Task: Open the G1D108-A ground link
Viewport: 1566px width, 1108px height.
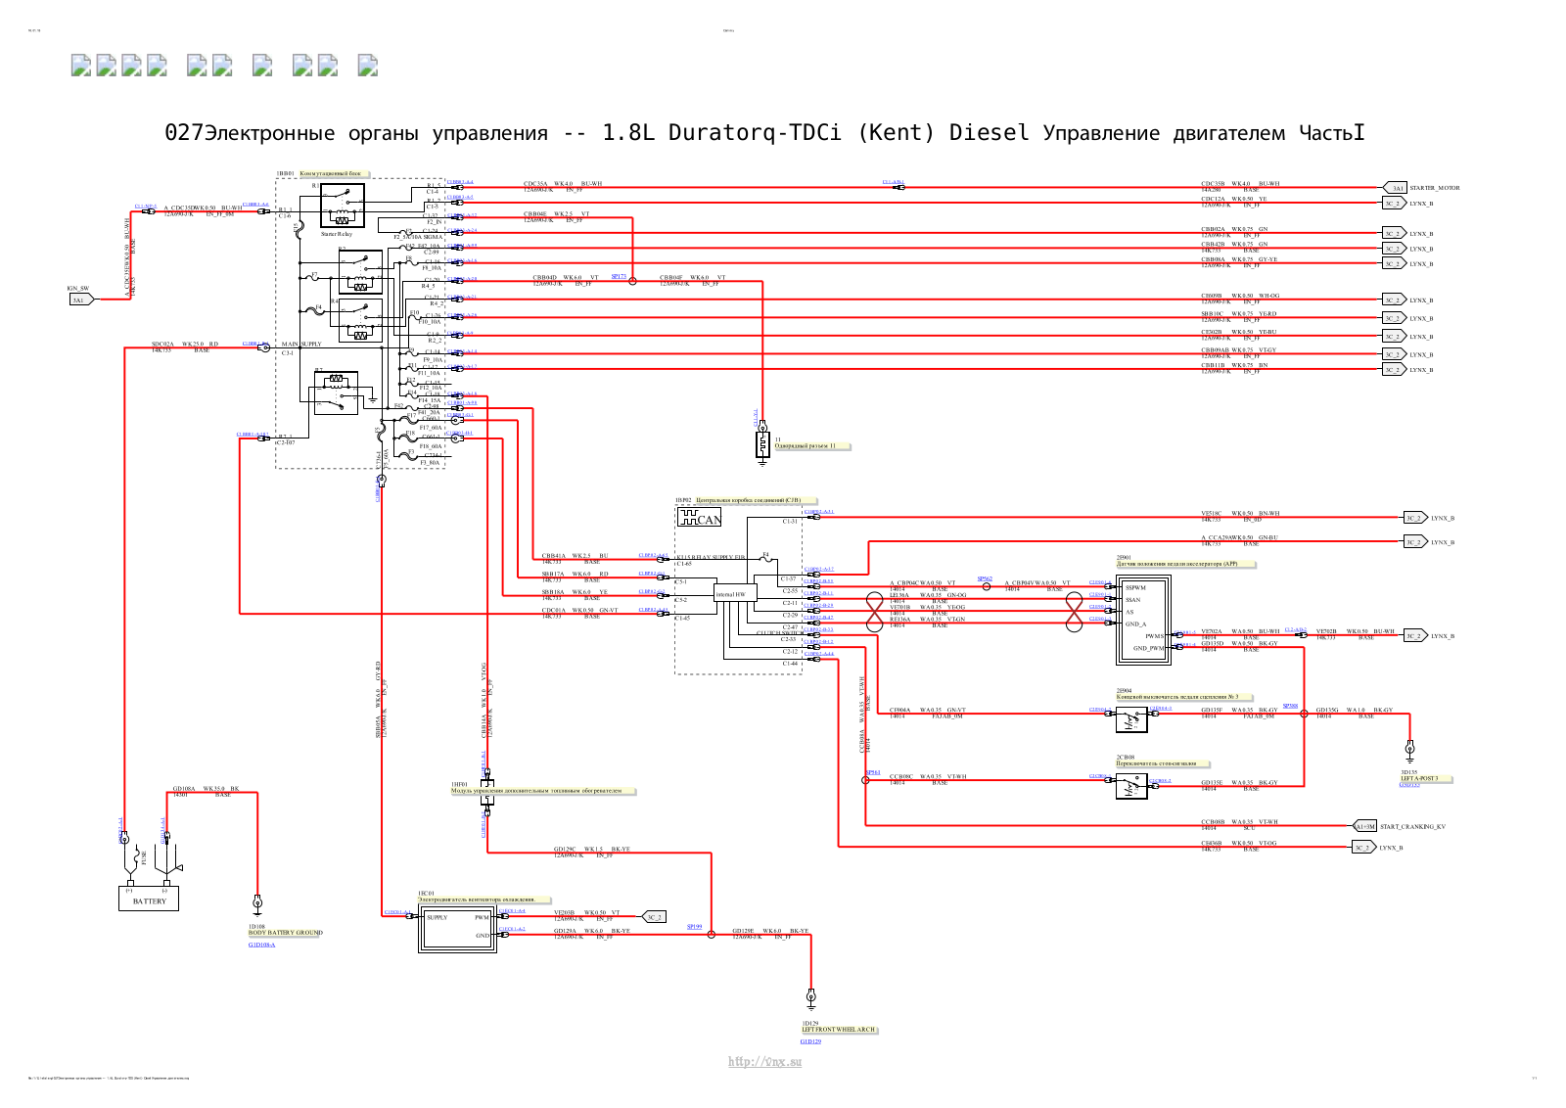Action: (261, 945)
